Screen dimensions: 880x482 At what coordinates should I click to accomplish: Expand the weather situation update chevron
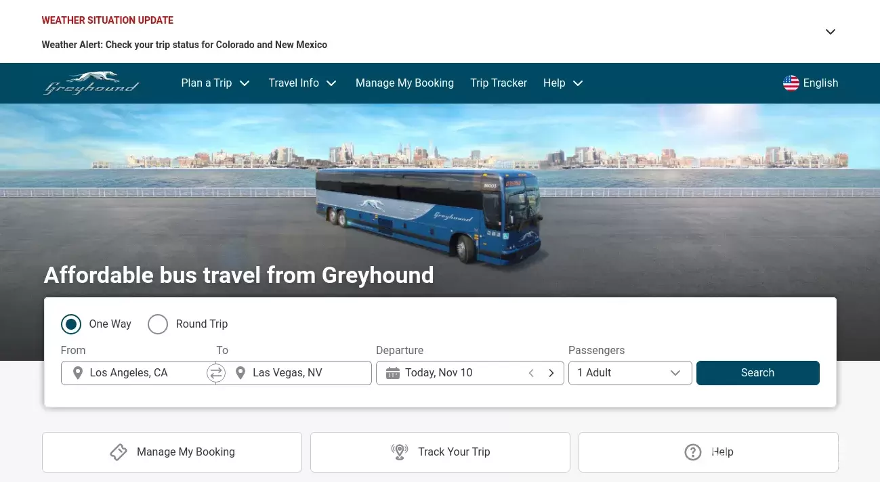pyautogui.click(x=830, y=32)
